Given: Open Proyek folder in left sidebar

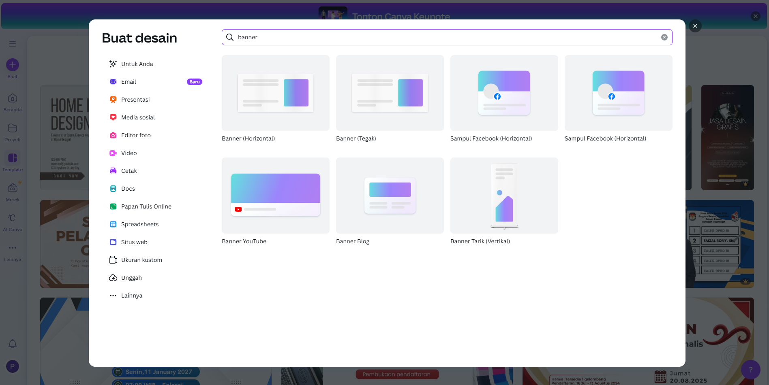Looking at the screenshot, I should 13,132.
